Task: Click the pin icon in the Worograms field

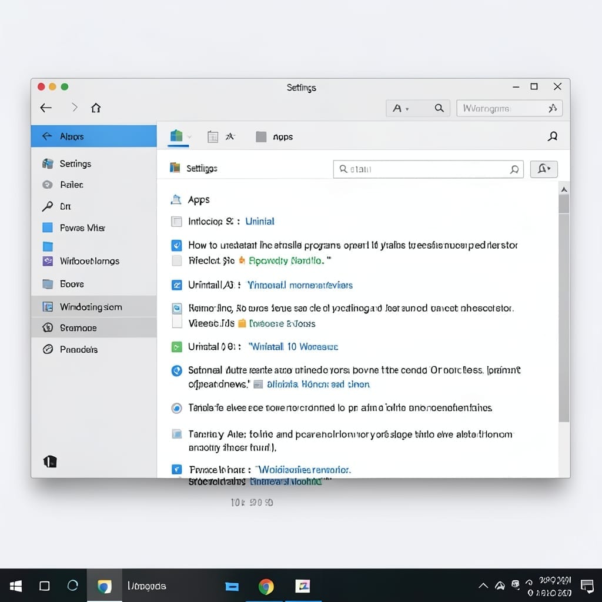Action: (x=553, y=109)
